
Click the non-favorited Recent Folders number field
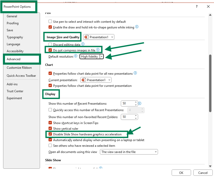point(128,117)
